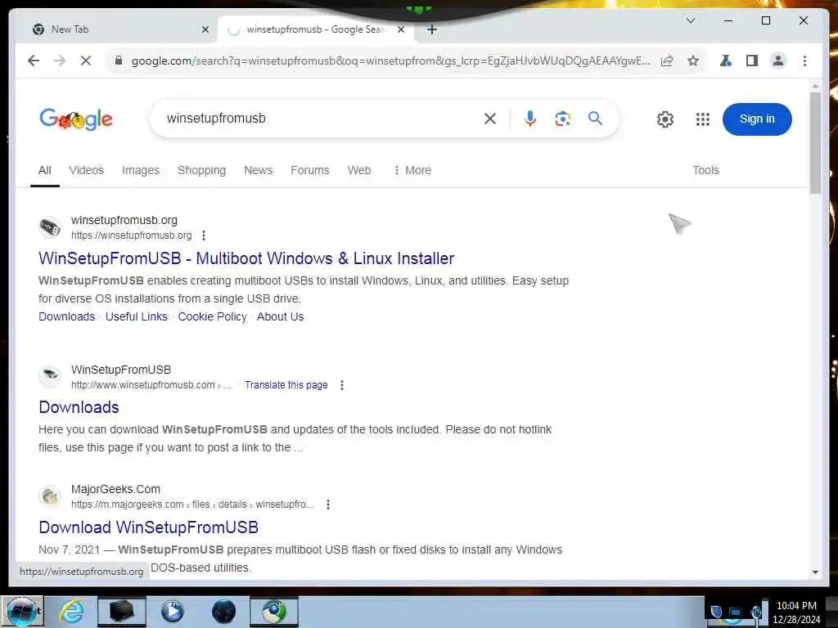Open the Windows Start button
The height and width of the screenshot is (628, 838).
pyautogui.click(x=21, y=612)
